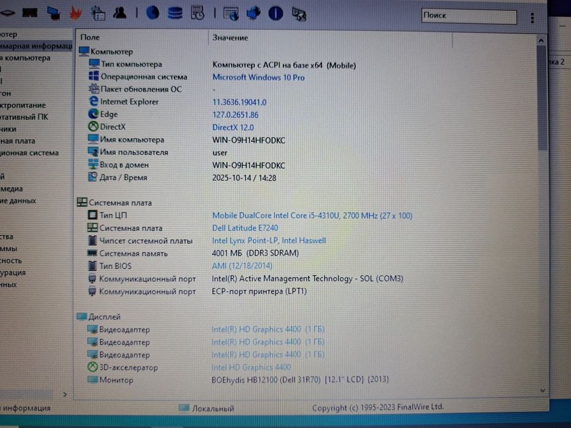Click the blue graph with flame toolbar icon
The image size is (571, 428).
(253, 13)
